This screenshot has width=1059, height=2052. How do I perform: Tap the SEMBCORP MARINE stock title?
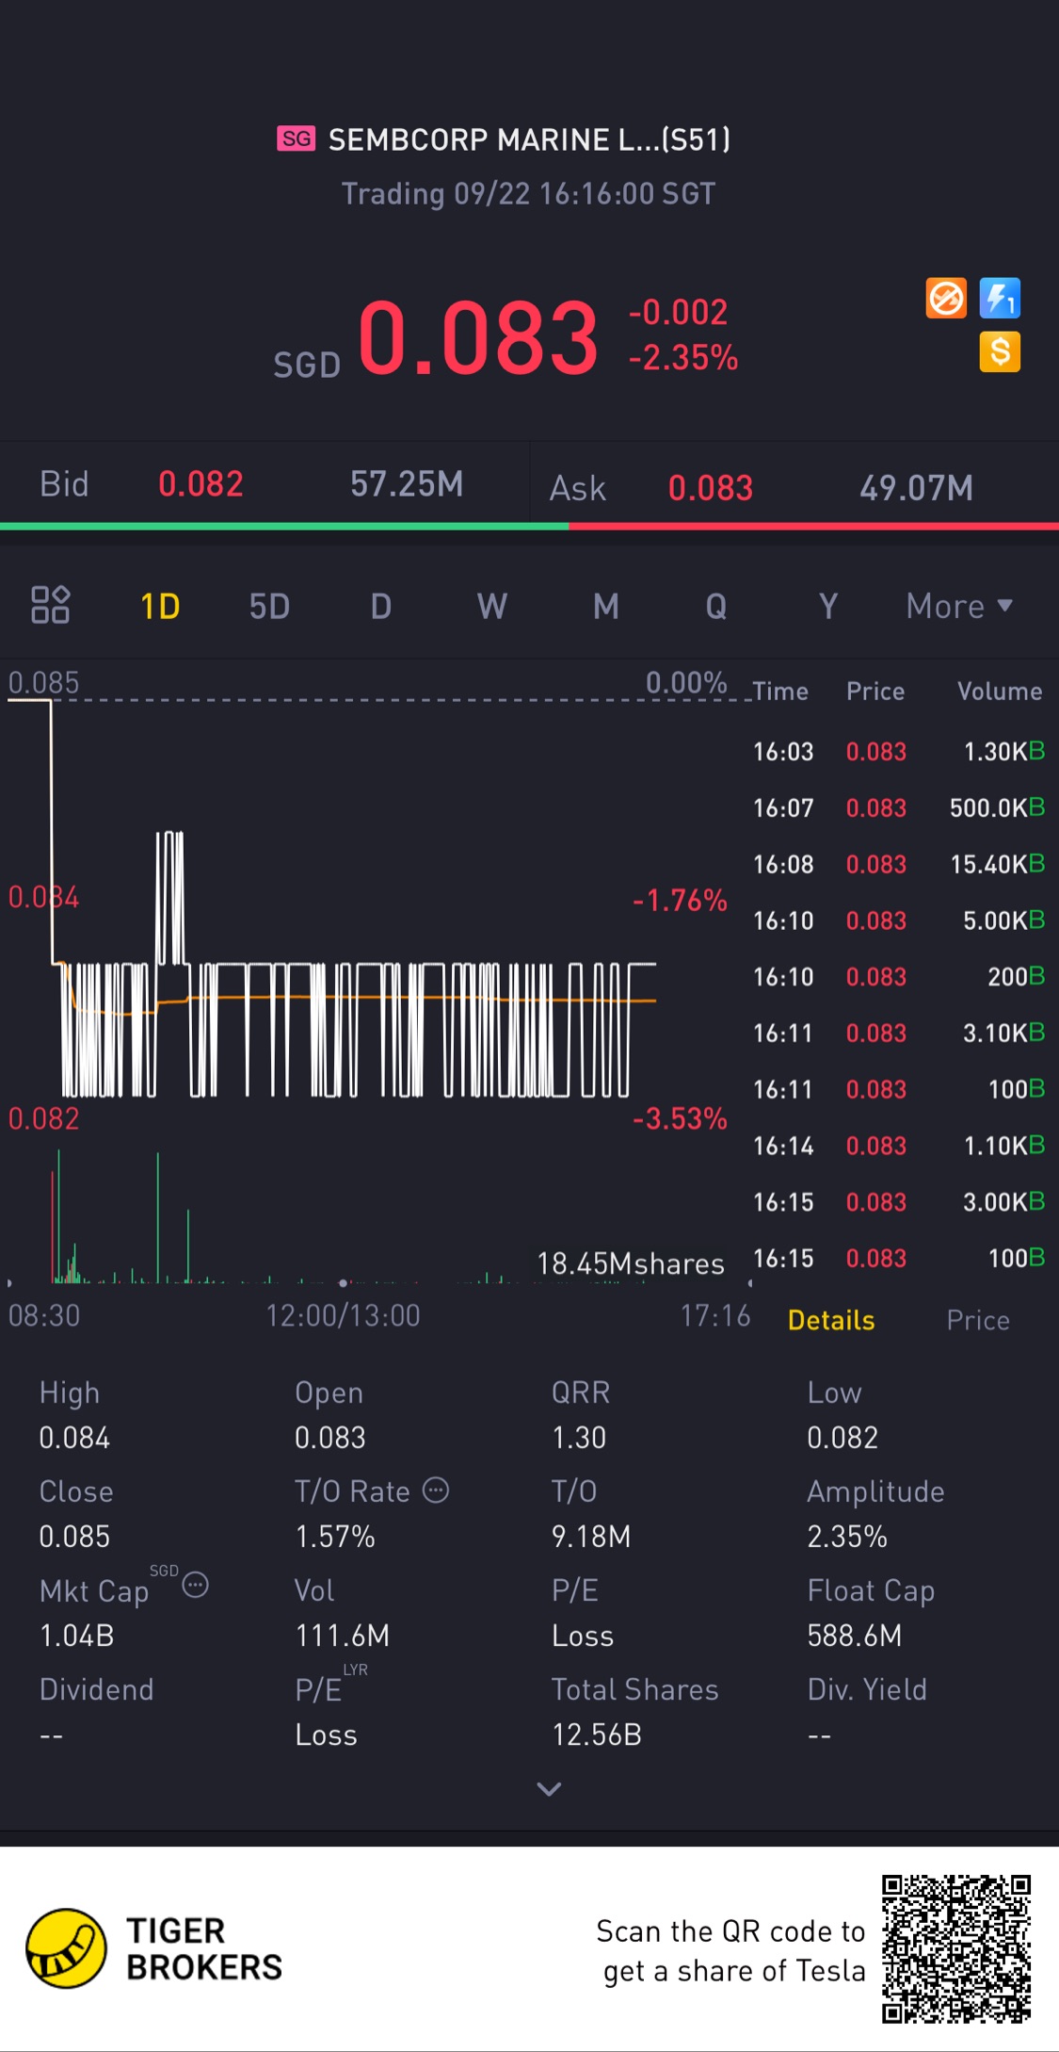point(529,139)
